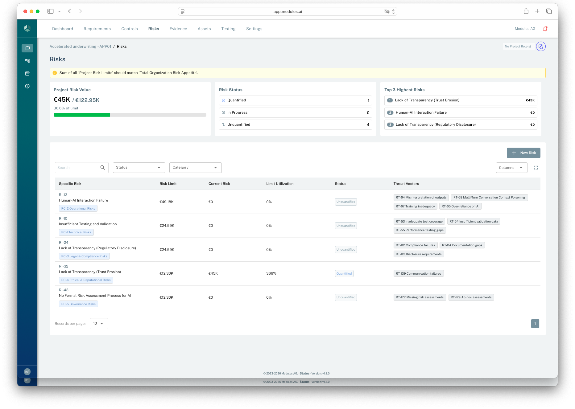Toggle the RC-2 Operational Risks tag
Viewport: 575px width, 409px height.
(78, 208)
